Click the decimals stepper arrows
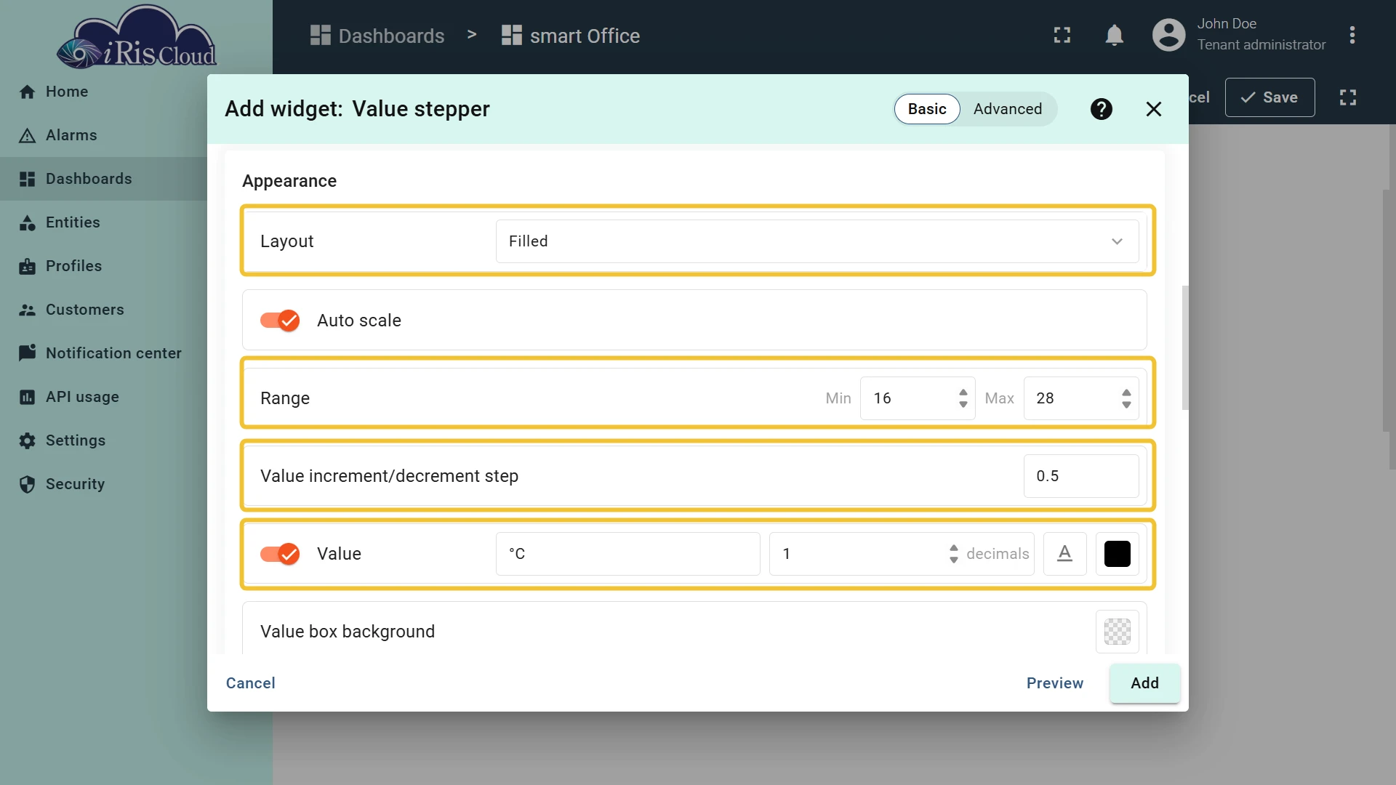This screenshot has height=785, width=1396. (953, 554)
